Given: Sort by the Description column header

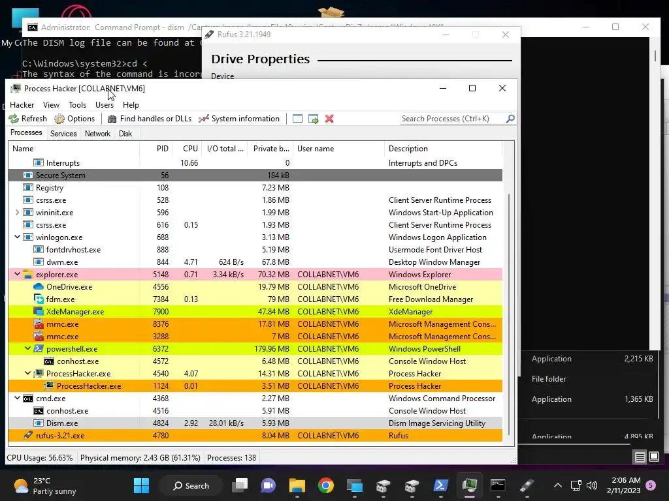Looking at the screenshot, I should coord(444,149).
